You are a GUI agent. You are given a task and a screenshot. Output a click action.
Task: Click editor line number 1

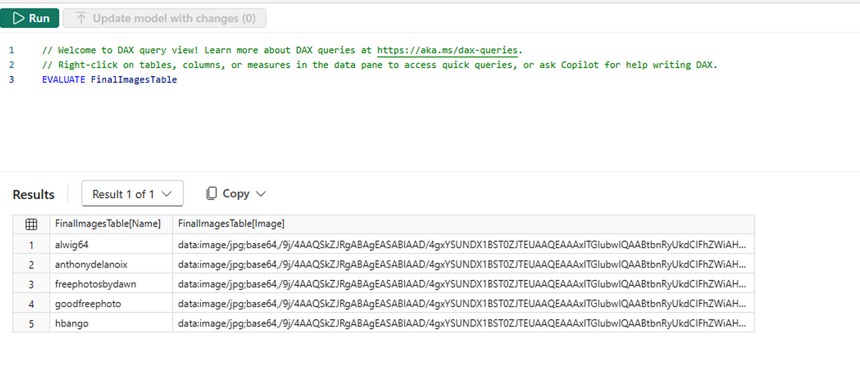click(12, 50)
